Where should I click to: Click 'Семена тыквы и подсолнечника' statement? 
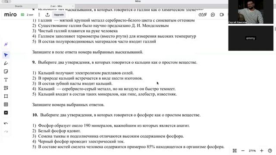tap(111, 136)
